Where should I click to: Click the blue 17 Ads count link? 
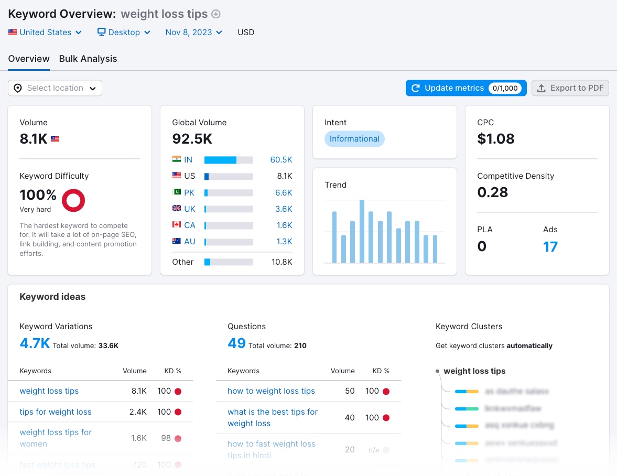pos(550,246)
